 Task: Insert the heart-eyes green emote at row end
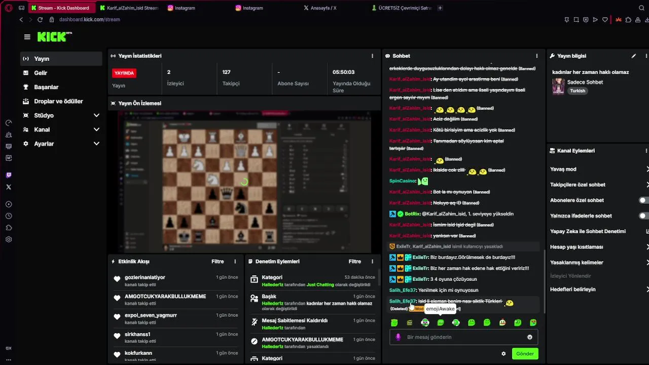(x=533, y=322)
